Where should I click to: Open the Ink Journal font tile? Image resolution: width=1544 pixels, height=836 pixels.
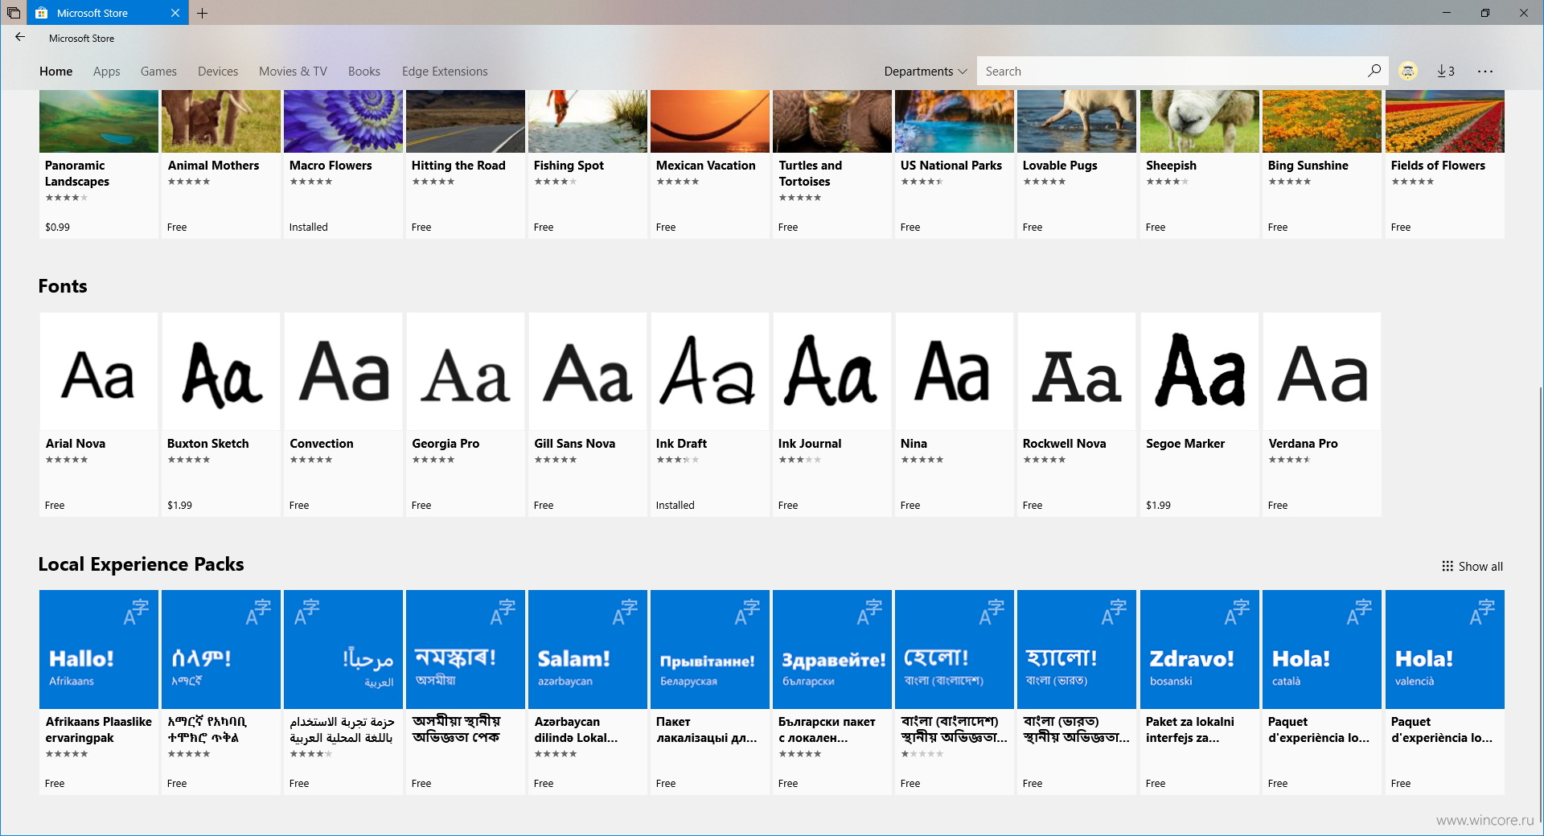coord(832,414)
